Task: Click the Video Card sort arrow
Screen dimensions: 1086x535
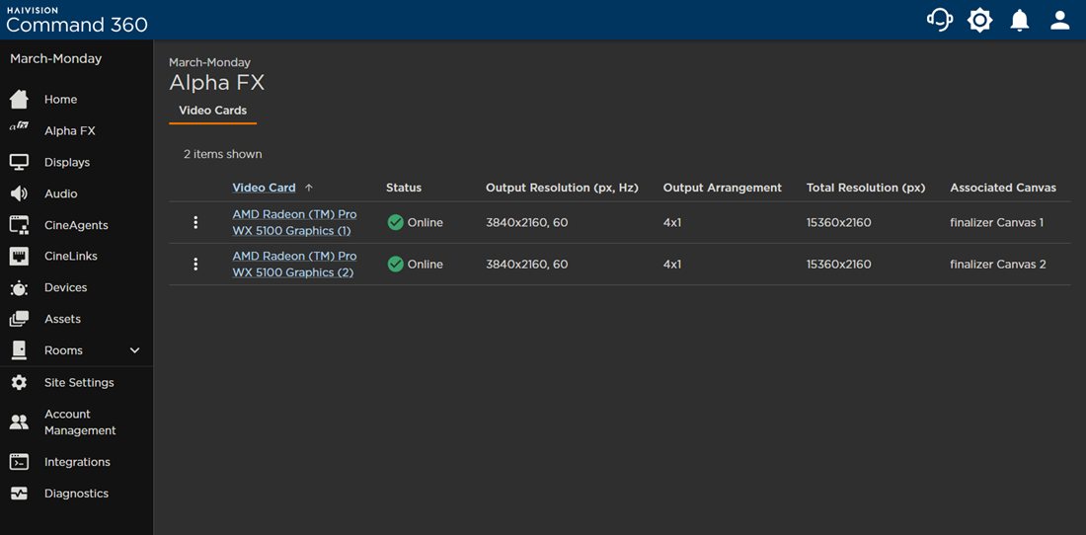Action: pos(309,188)
